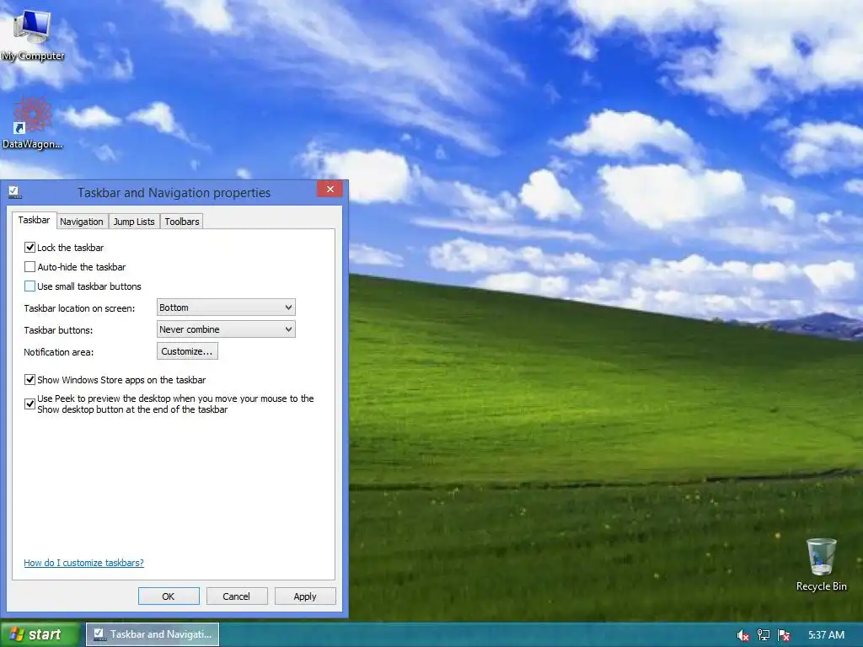Click the 5:37 AM clock
This screenshot has height=647, width=863.
point(826,635)
